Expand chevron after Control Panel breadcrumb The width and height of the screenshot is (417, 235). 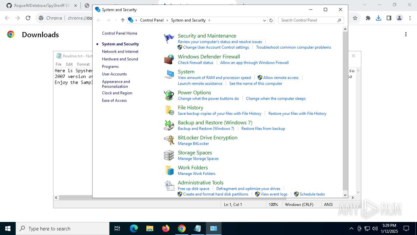tap(167, 20)
